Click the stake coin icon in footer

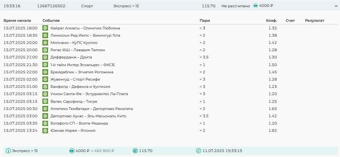pos(72,151)
